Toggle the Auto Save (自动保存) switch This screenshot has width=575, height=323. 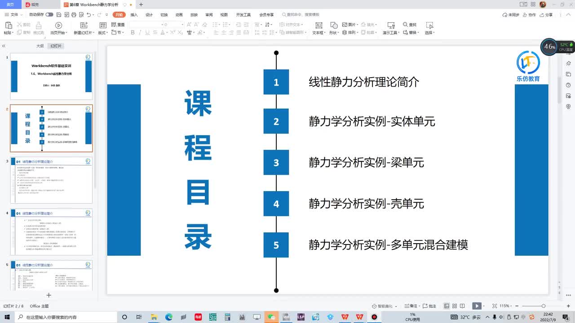pyautogui.click(x=49, y=15)
